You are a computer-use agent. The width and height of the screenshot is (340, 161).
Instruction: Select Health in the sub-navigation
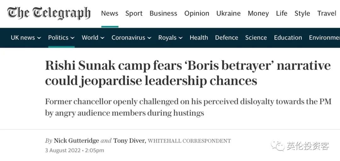coord(199,38)
